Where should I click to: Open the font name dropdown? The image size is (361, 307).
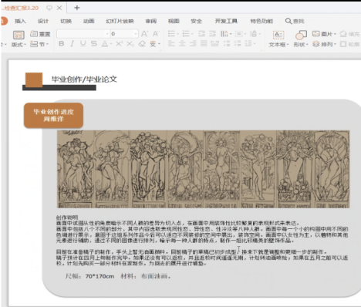click(x=83, y=34)
